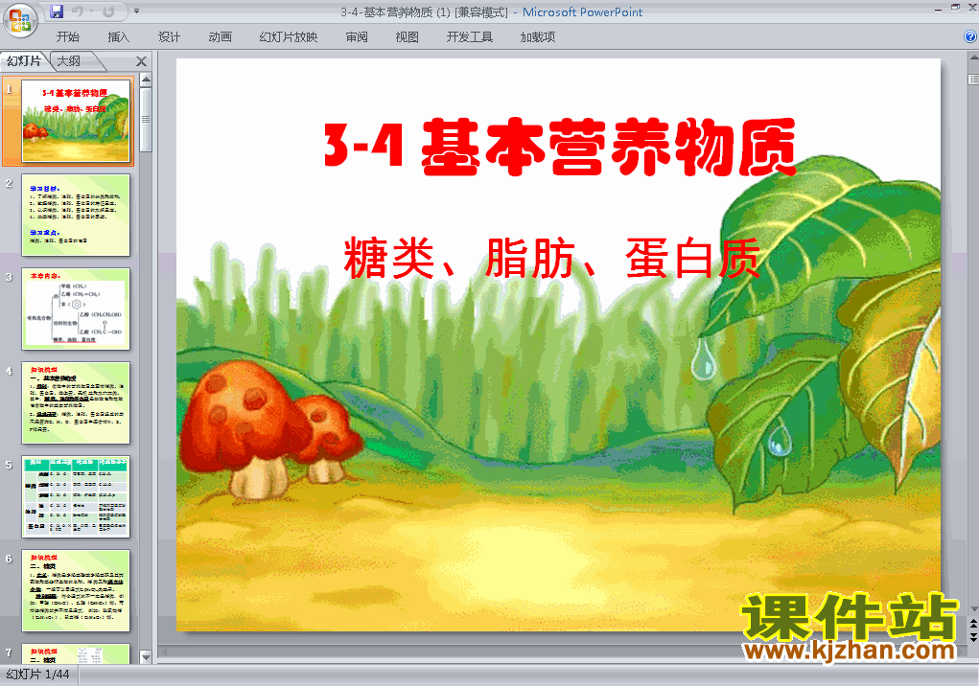This screenshot has width=979, height=686.
Task: Click the Undo arrow icon
Action: (x=78, y=11)
